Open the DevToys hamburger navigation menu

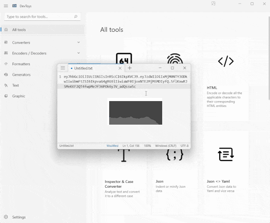pyautogui.click(x=6, y=6)
